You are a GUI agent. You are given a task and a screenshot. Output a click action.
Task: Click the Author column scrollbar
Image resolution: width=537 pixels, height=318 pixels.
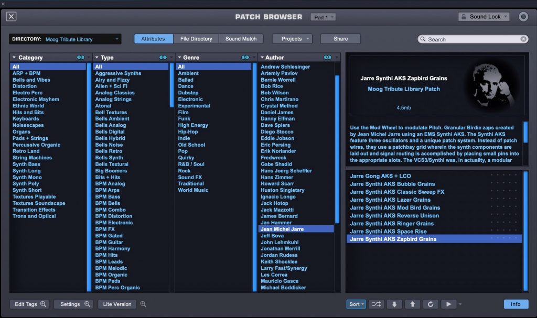click(x=337, y=149)
